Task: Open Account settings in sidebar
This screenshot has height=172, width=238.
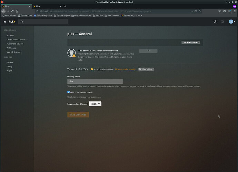Action: (x=10, y=36)
